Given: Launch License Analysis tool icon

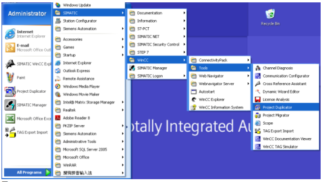Looking at the screenshot, I should point(258,100).
